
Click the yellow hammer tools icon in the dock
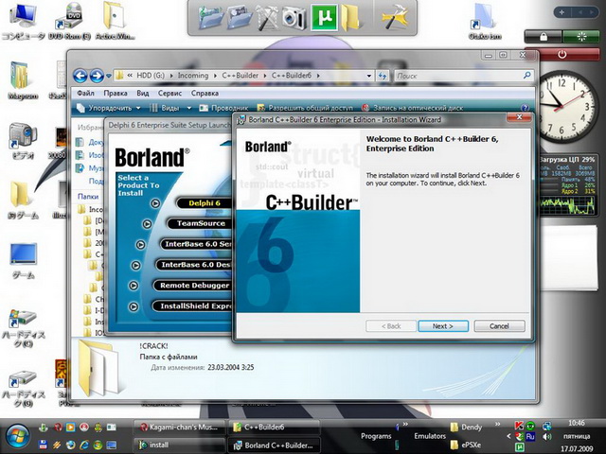click(396, 17)
